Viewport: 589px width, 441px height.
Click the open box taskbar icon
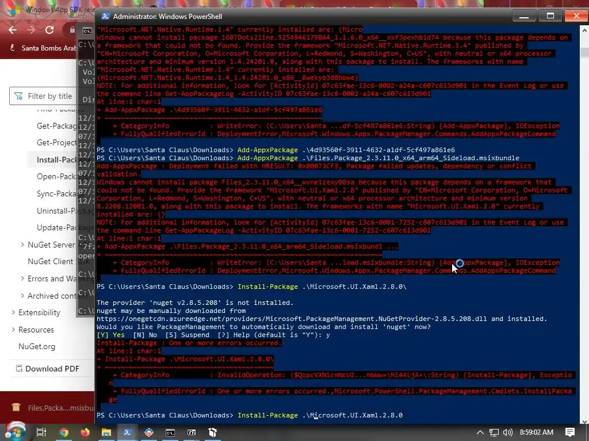coord(213,432)
